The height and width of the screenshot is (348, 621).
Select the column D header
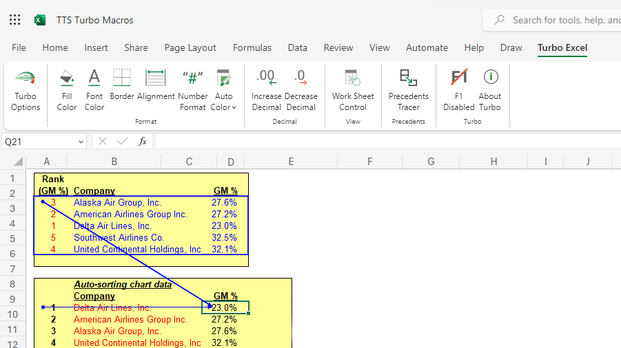[x=230, y=162]
